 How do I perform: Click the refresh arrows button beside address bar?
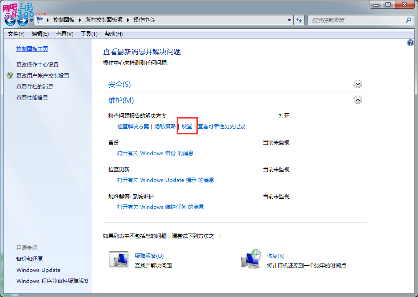coord(299,20)
